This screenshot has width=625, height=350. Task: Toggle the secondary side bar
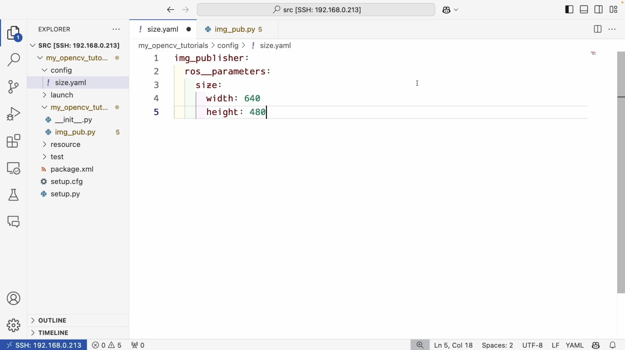point(599,10)
